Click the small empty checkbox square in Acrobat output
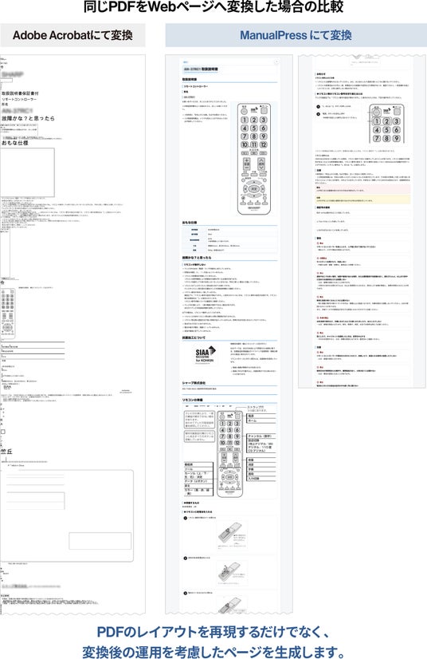Viewport: 427px width, 659px height. [x=3, y=432]
